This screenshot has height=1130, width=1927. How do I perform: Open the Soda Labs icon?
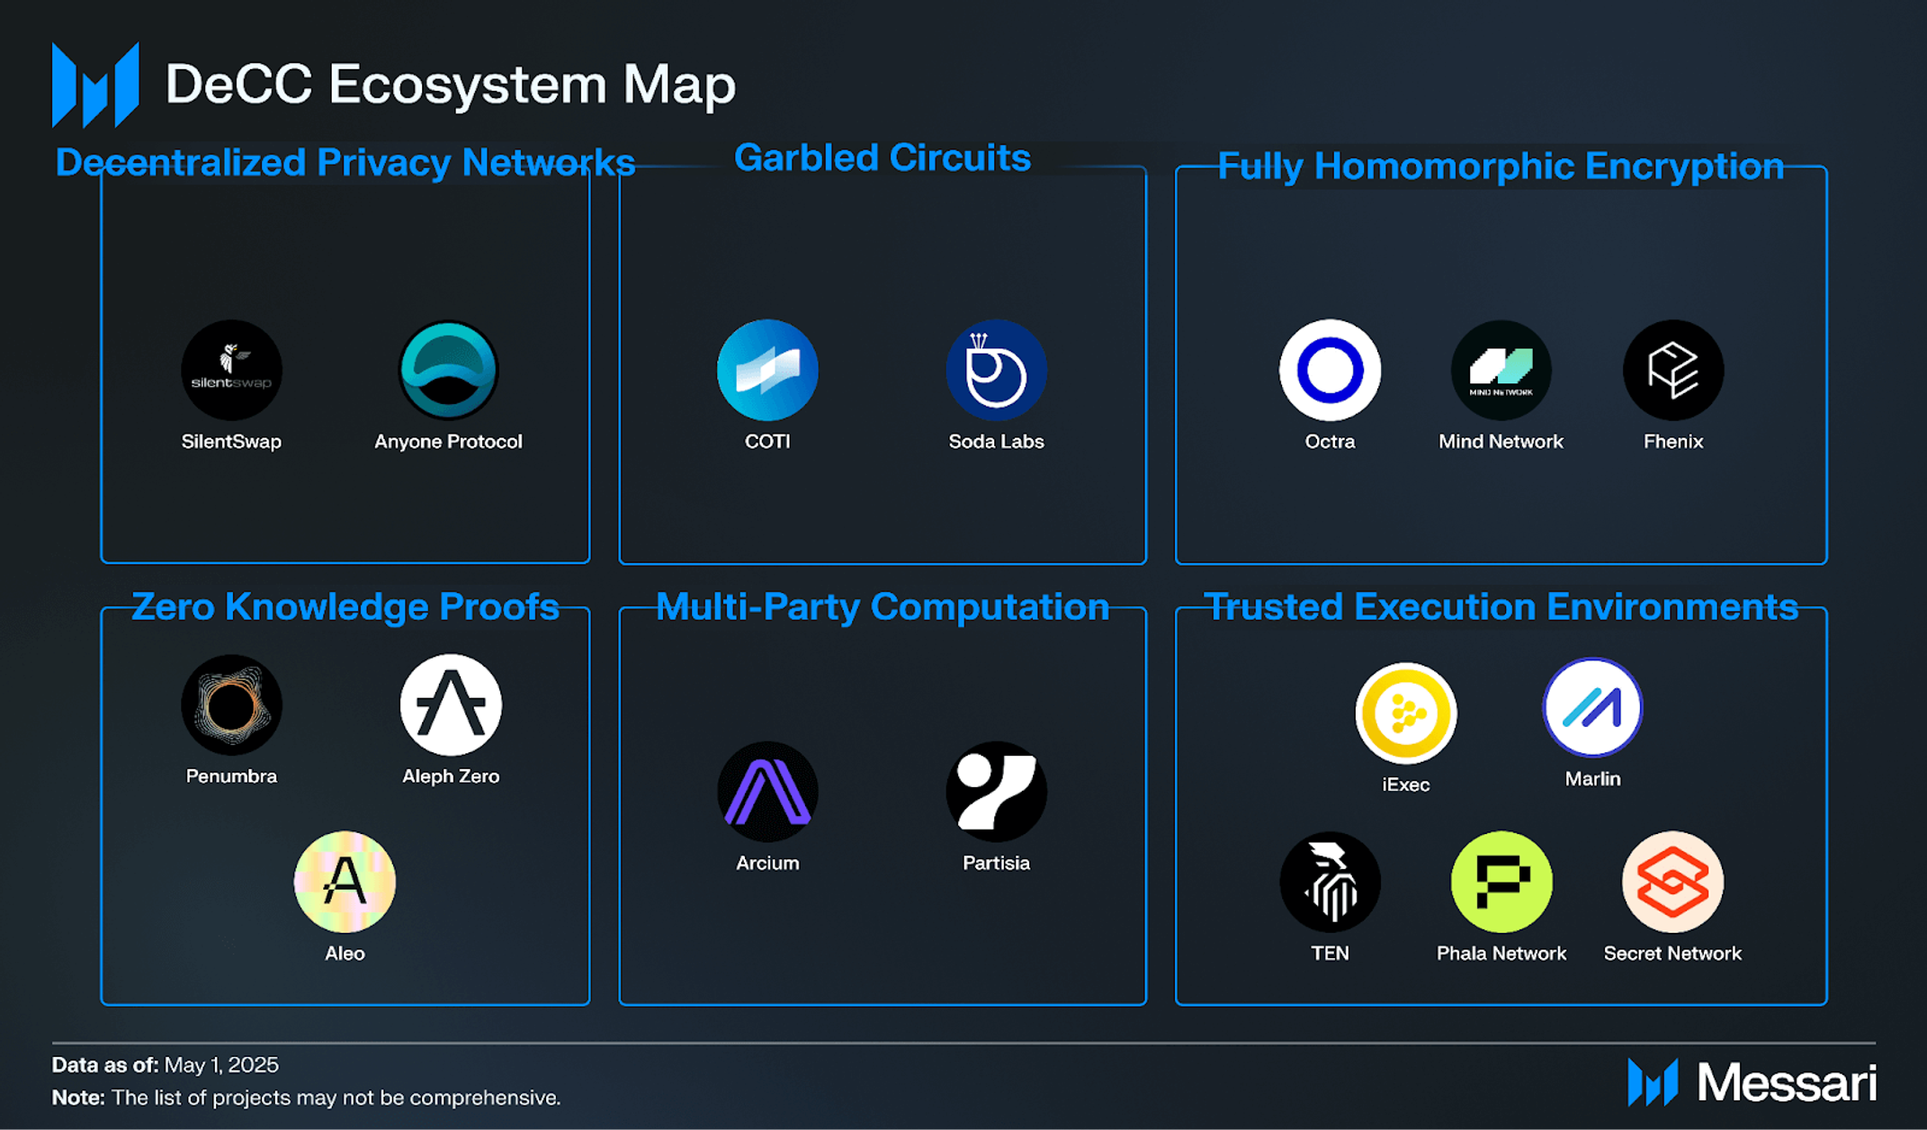996,370
